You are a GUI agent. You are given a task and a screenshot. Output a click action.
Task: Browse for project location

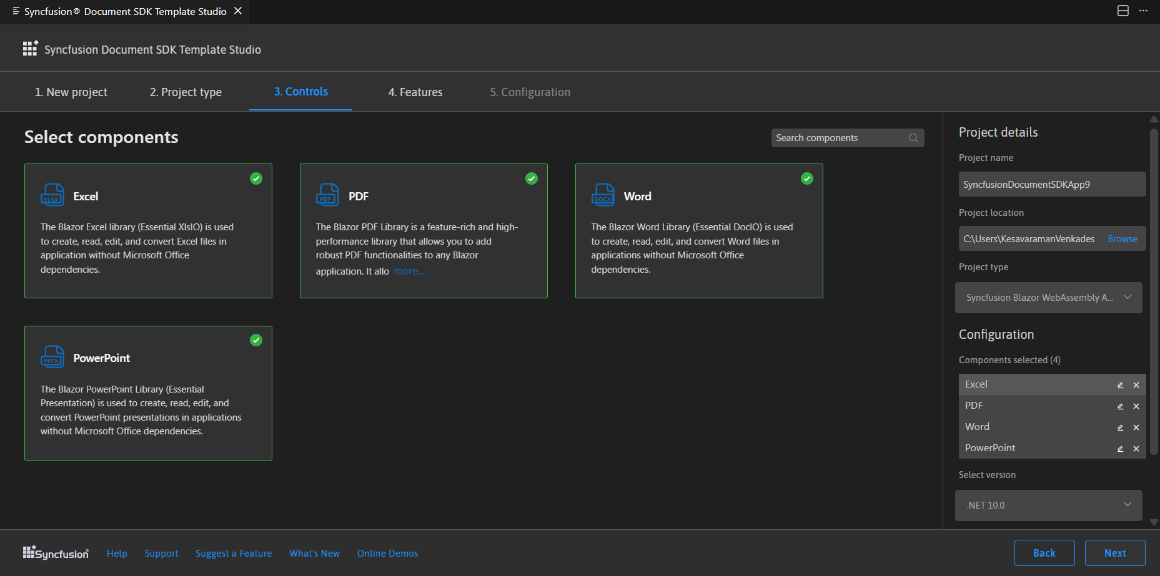coord(1123,239)
